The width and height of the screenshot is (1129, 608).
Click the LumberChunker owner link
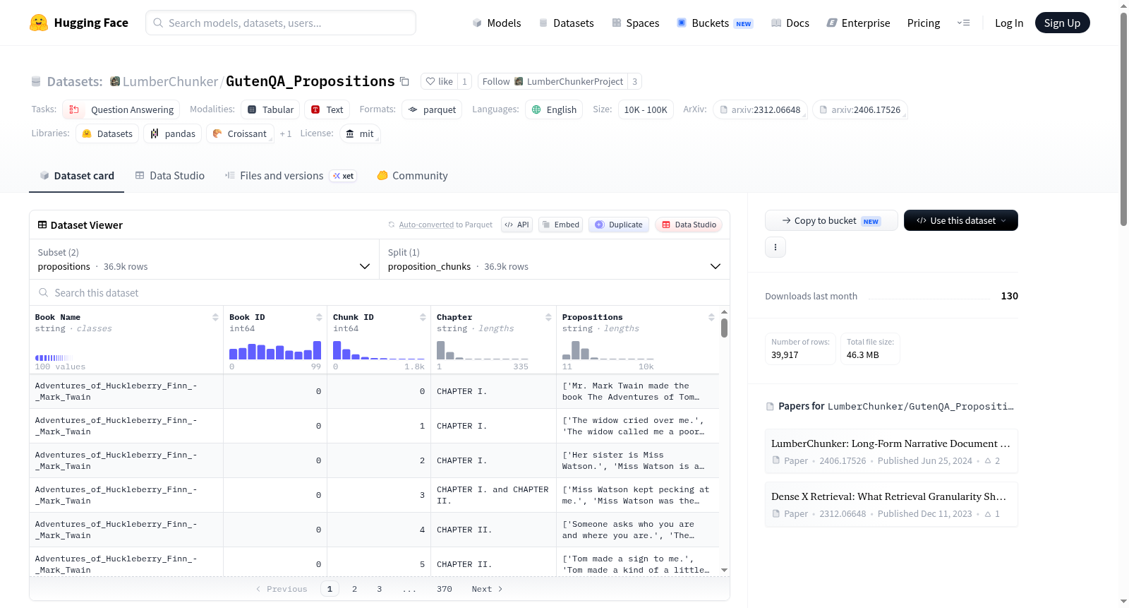pyautogui.click(x=170, y=81)
